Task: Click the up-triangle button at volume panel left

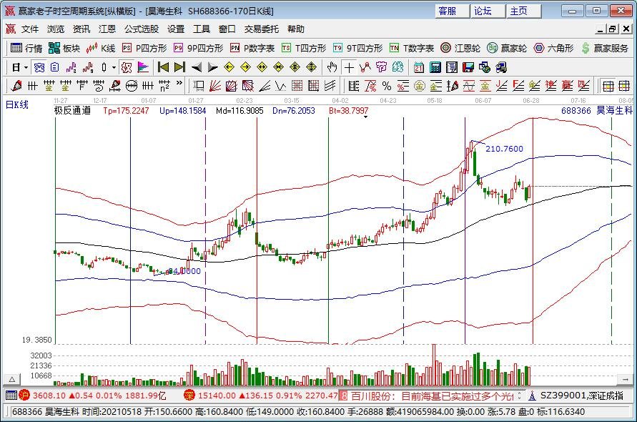Action: click(x=12, y=379)
